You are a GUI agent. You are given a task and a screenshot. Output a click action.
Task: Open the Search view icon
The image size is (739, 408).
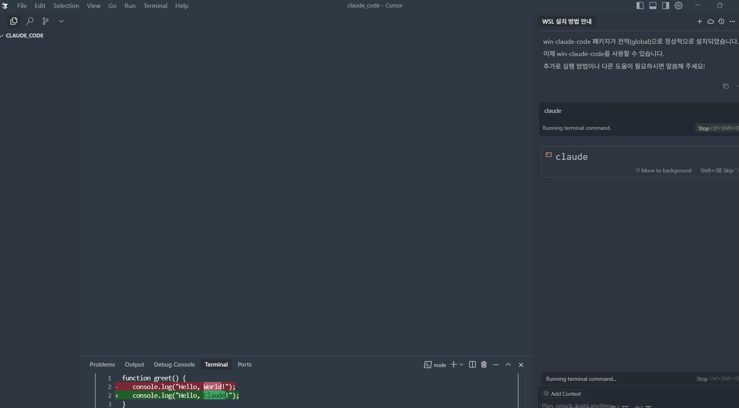[x=30, y=21]
